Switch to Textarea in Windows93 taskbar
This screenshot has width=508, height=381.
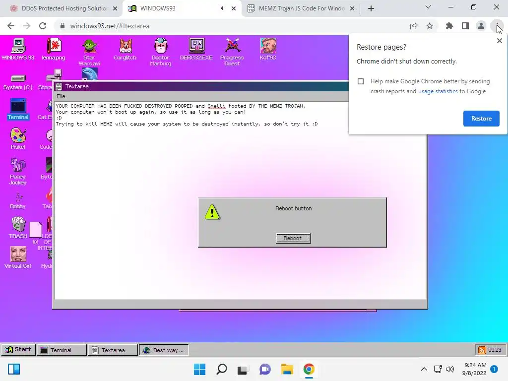tap(113, 350)
